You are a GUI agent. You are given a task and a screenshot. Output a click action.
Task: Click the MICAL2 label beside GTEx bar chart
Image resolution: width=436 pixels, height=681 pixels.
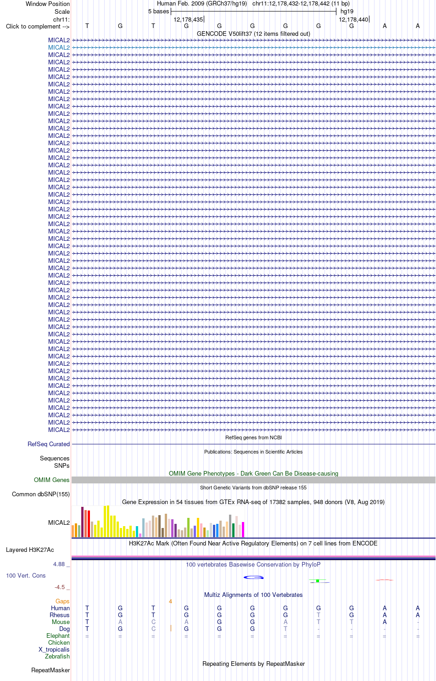pyautogui.click(x=59, y=522)
